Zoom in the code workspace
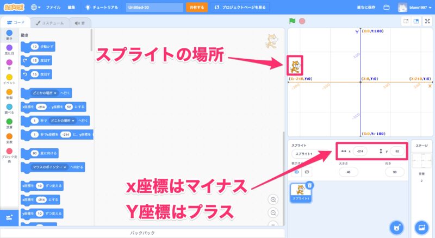The height and width of the screenshot is (238, 435). pyautogui.click(x=274, y=199)
